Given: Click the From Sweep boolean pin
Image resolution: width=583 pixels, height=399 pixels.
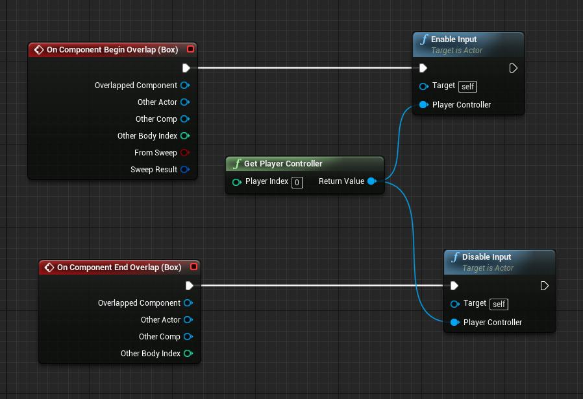Looking at the screenshot, I should coord(184,153).
